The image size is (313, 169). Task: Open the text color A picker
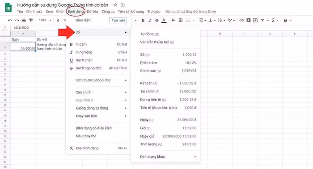point(164,21)
